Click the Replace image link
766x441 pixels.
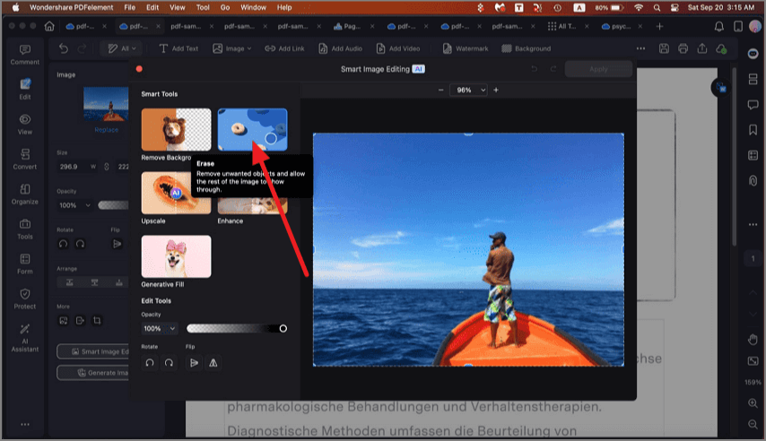107,130
